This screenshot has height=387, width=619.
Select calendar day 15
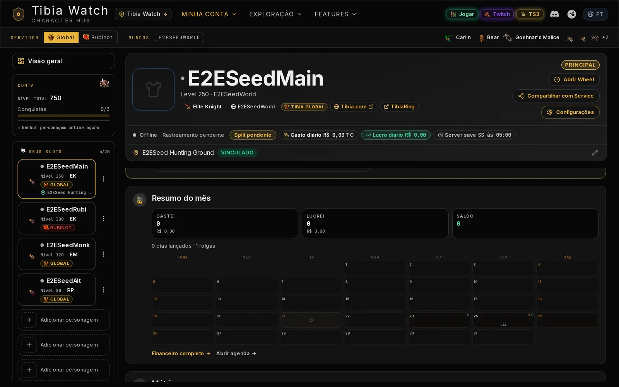coord(375,303)
